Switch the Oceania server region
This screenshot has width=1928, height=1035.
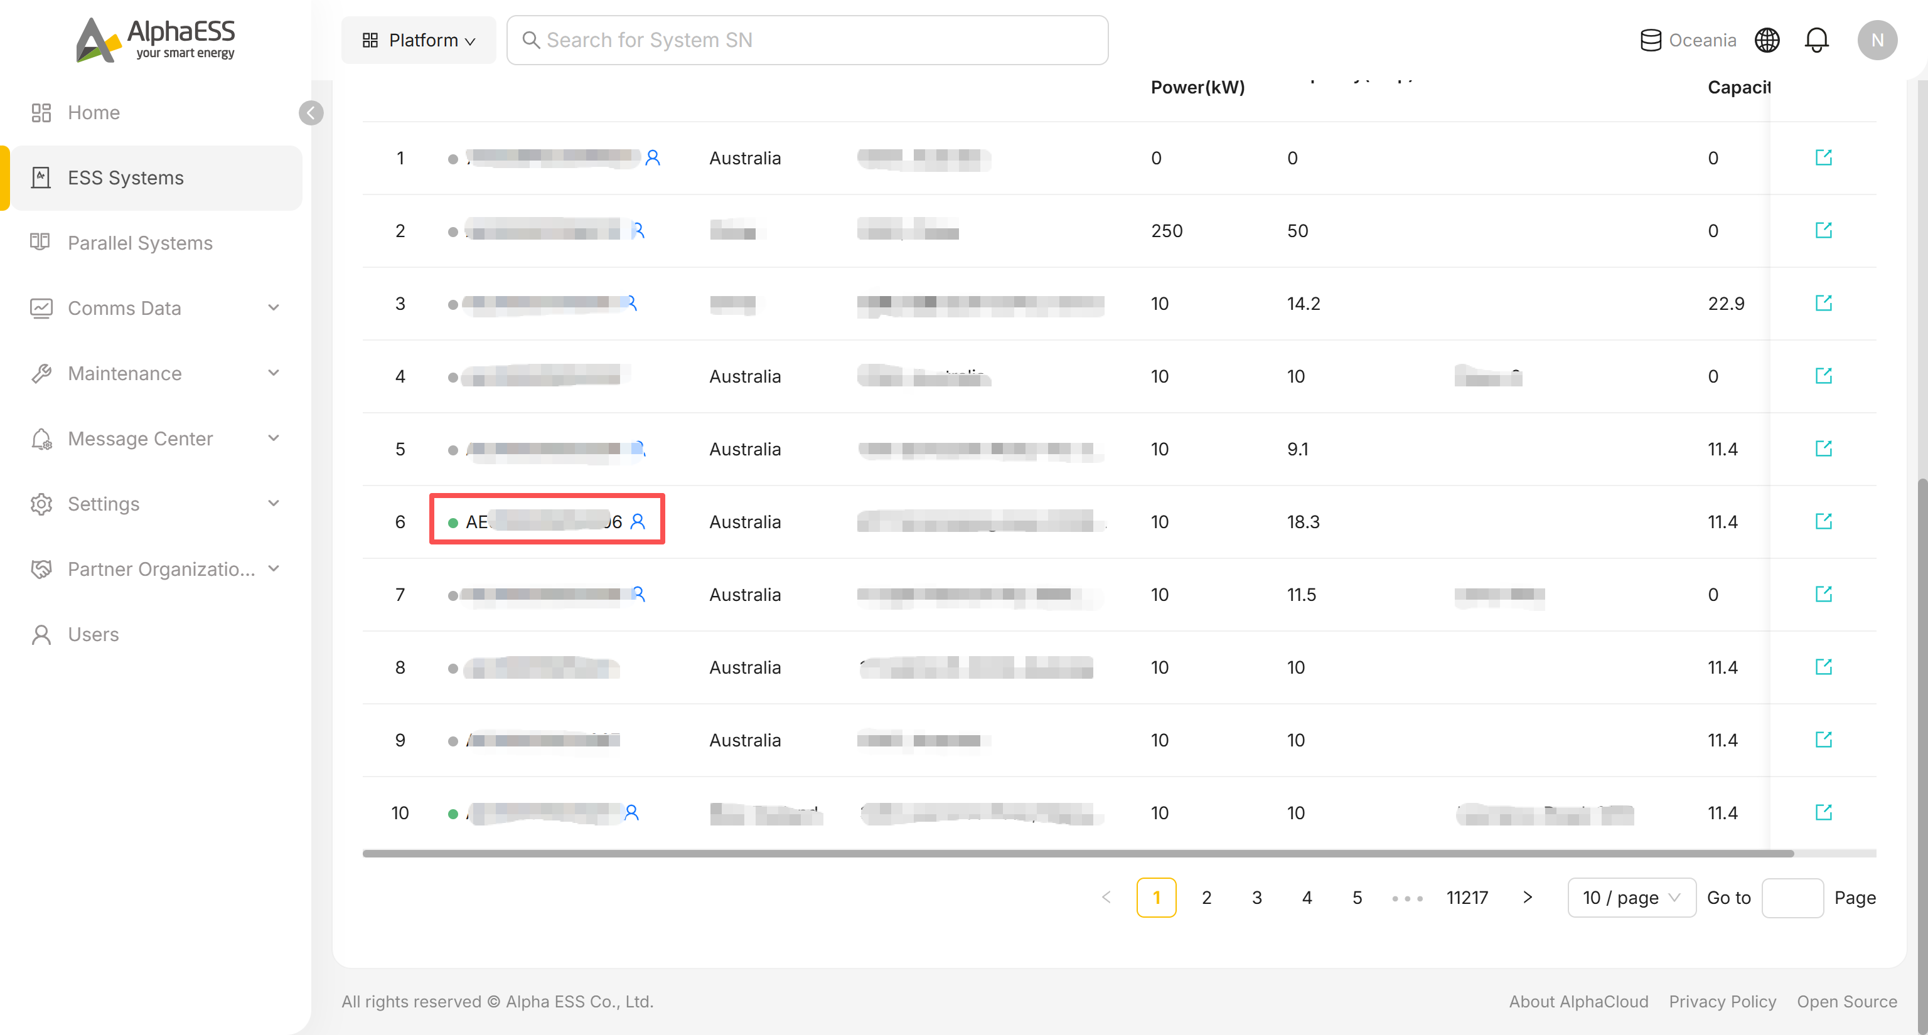click(1688, 40)
